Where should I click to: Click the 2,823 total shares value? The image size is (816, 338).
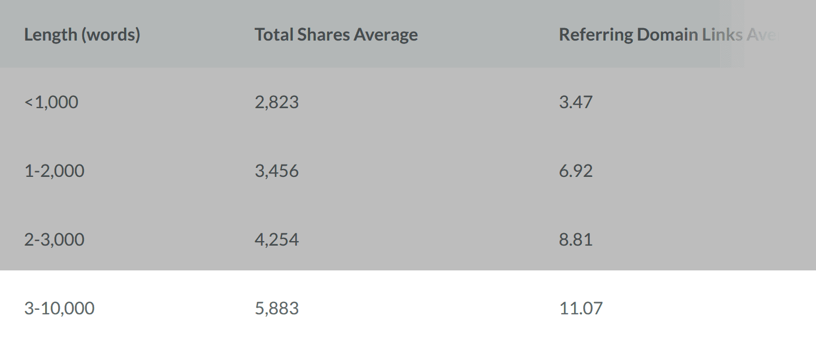pyautogui.click(x=276, y=103)
